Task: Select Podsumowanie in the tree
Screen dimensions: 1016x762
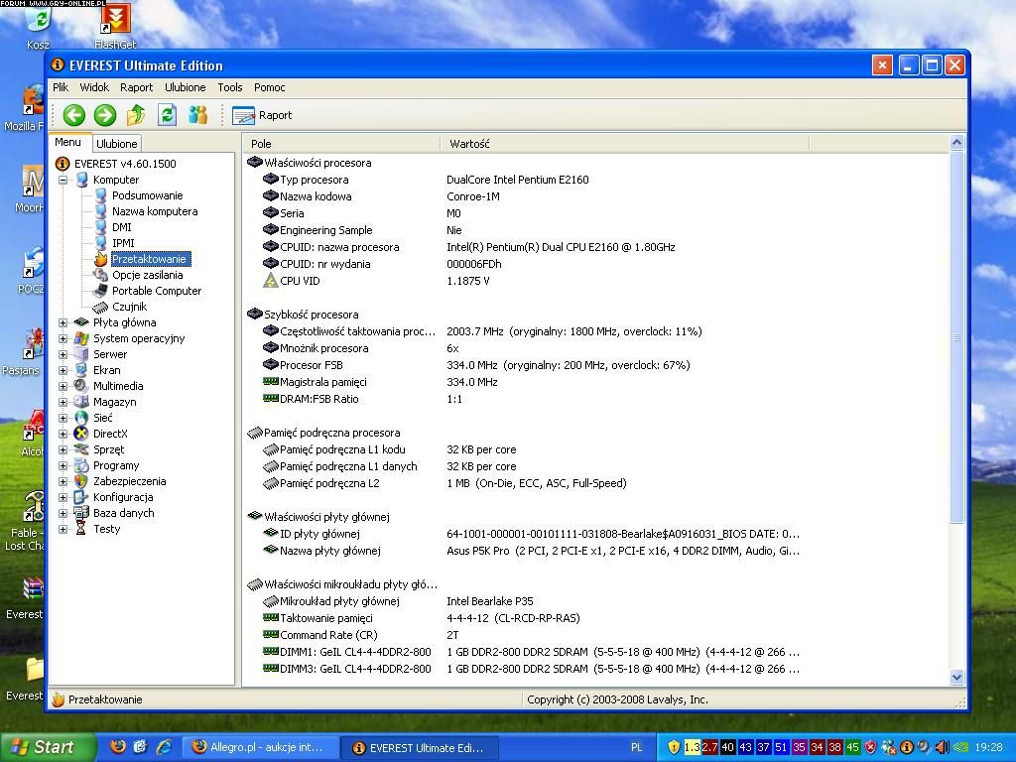Action: click(x=147, y=195)
